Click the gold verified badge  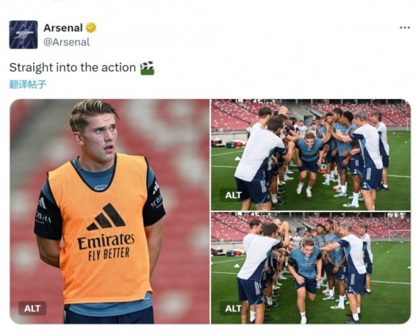point(91,28)
